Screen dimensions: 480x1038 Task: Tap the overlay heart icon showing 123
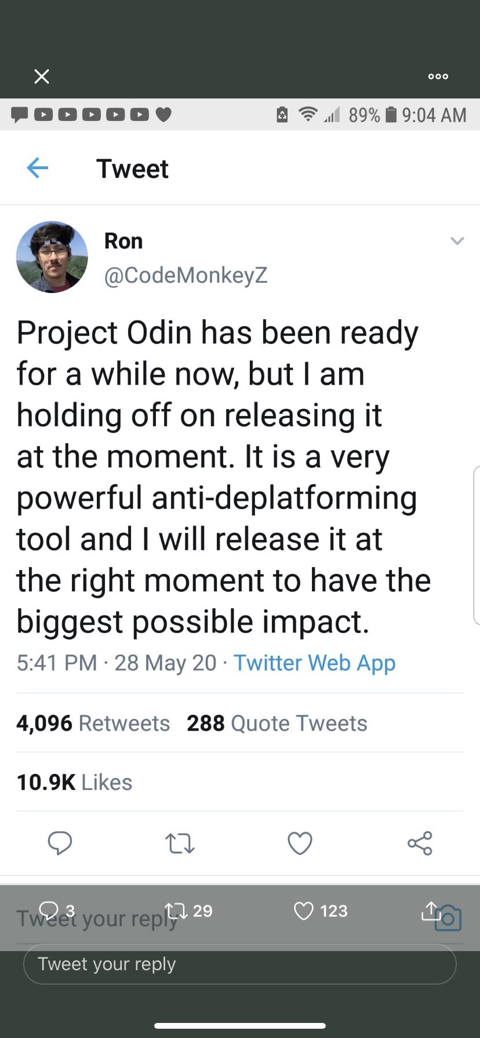(x=321, y=911)
